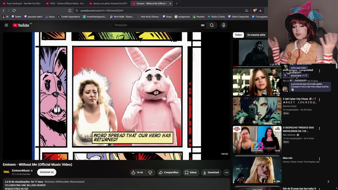The width and height of the screenshot is (338, 190).
Task: Open the Brave Shields lion icon
Action: pyautogui.click(x=255, y=11)
